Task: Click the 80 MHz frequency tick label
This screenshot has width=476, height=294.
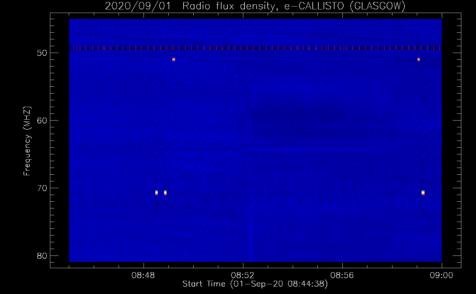Action: click(x=42, y=256)
